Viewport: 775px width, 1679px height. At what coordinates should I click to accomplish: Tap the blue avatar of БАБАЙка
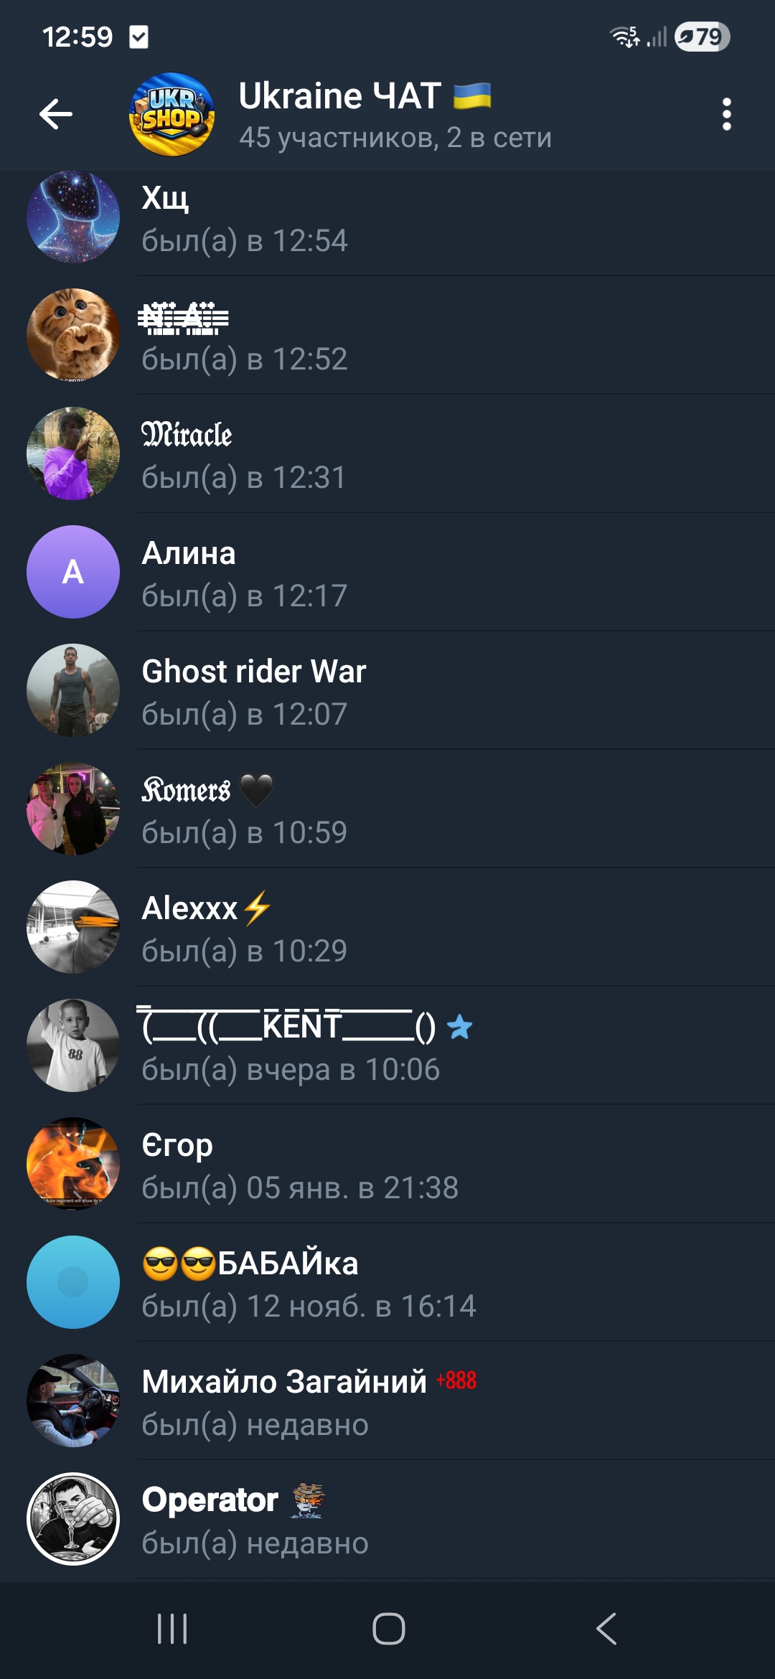[73, 1282]
